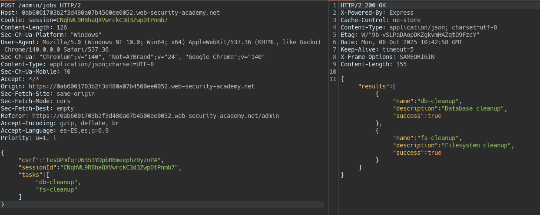Click "fs-cleanup" in the request tasks array

(56, 189)
